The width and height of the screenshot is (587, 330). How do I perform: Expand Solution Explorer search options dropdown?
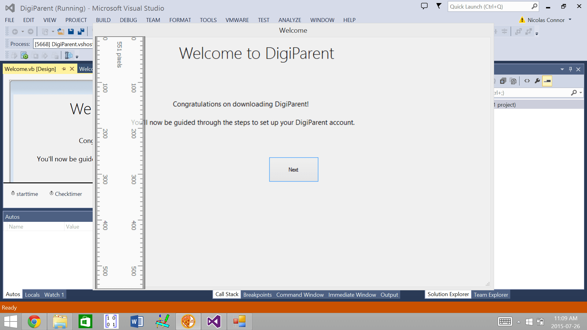coord(581,93)
